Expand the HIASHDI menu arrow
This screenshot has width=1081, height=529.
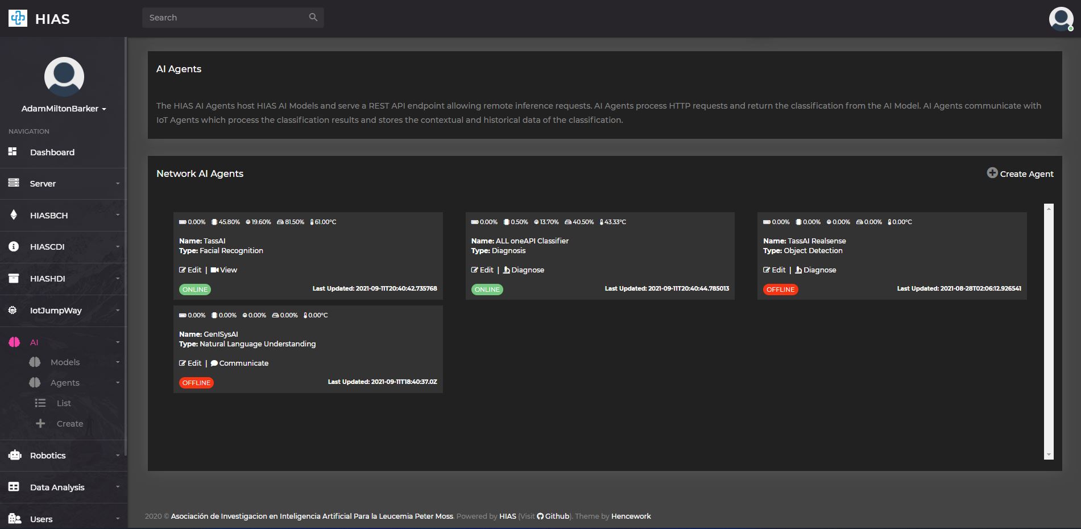[x=118, y=279]
